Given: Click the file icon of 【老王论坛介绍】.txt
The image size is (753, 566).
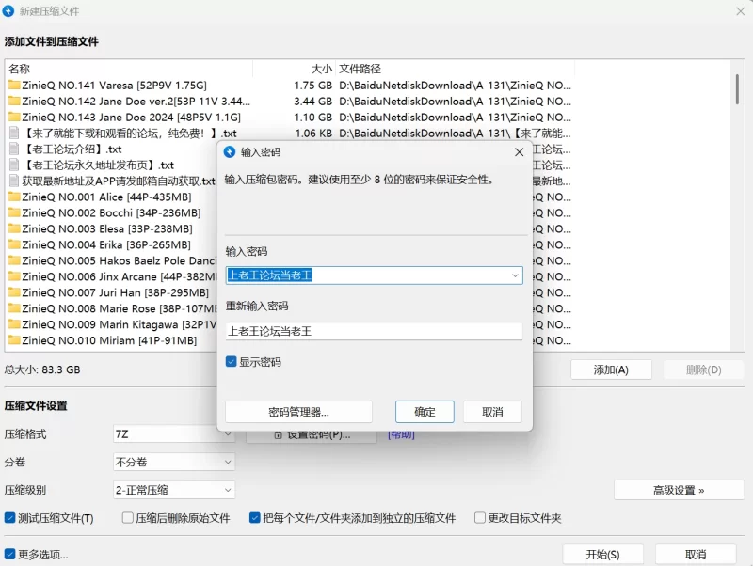Looking at the screenshot, I should tap(14, 149).
